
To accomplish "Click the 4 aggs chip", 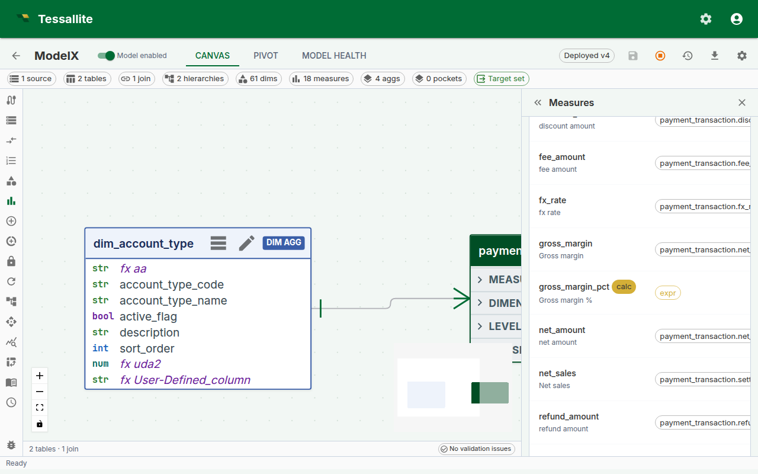I will 383,79.
